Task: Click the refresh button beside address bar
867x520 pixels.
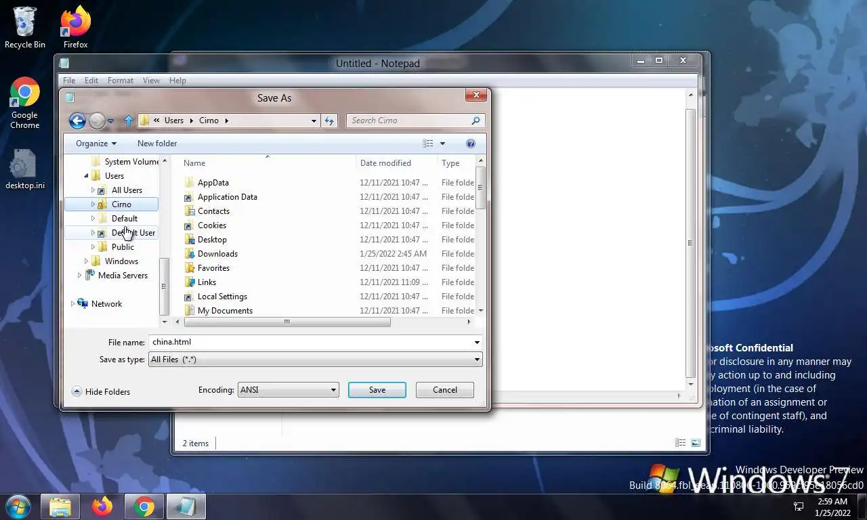Action: pyautogui.click(x=329, y=121)
